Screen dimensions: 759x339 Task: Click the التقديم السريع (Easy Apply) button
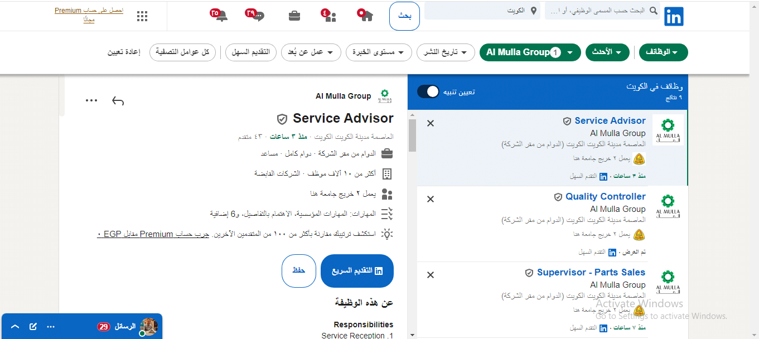(357, 271)
